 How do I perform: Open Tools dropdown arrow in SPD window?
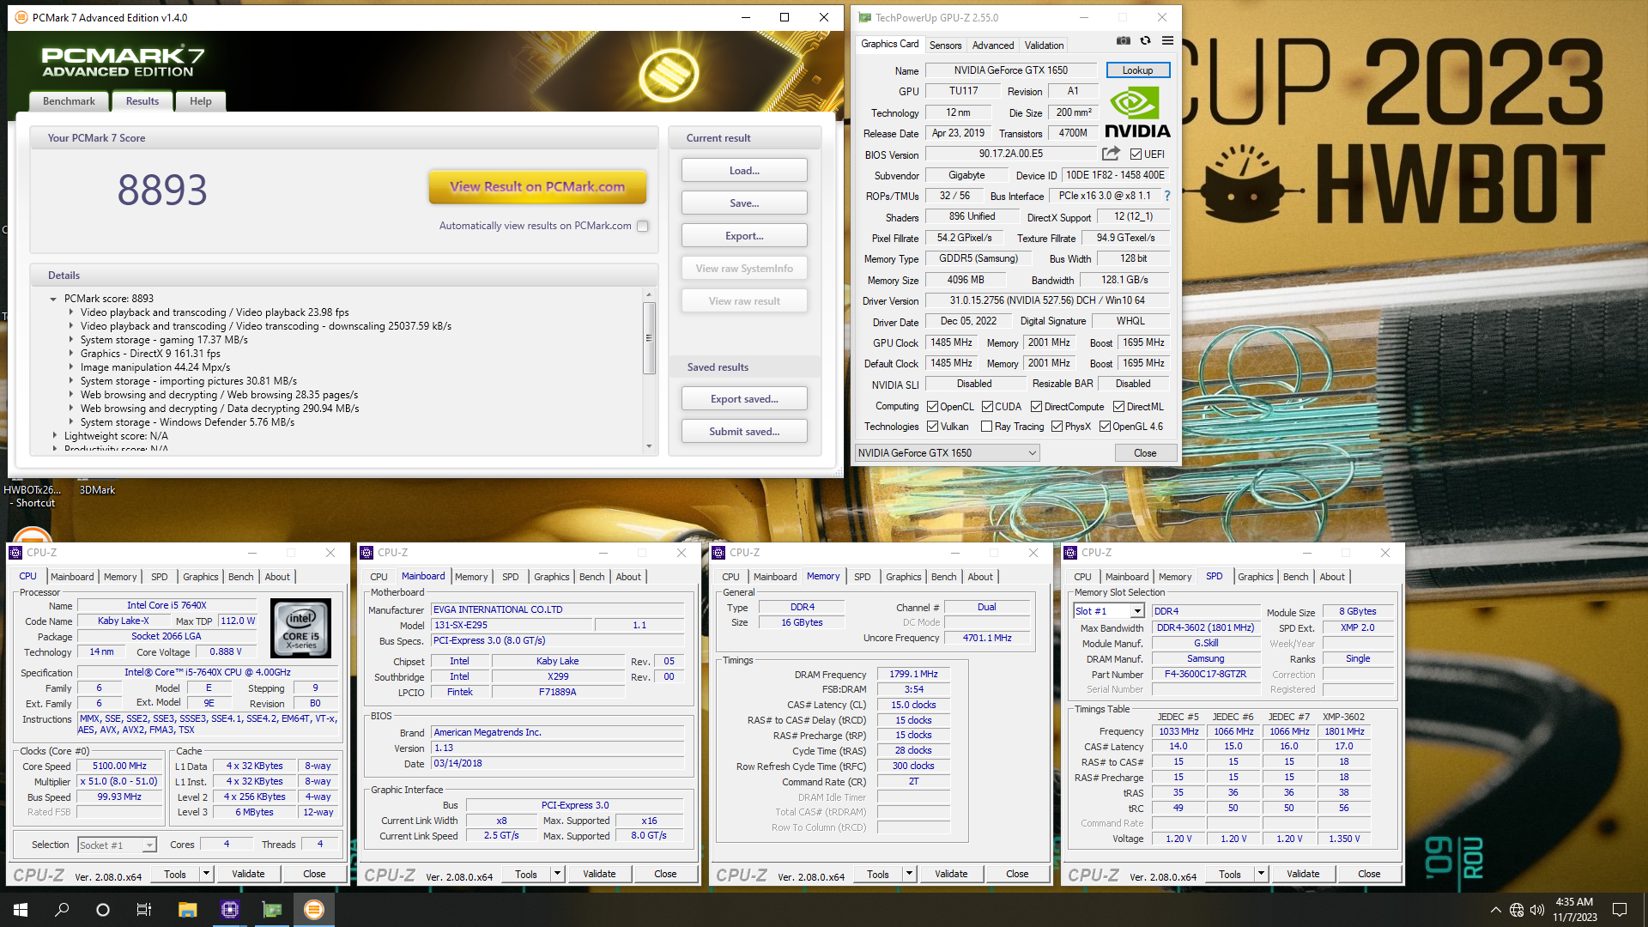tap(1261, 874)
